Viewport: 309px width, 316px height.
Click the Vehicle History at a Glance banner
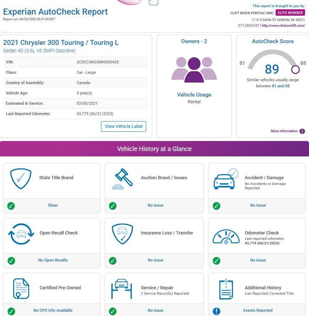pyautogui.click(x=154, y=149)
